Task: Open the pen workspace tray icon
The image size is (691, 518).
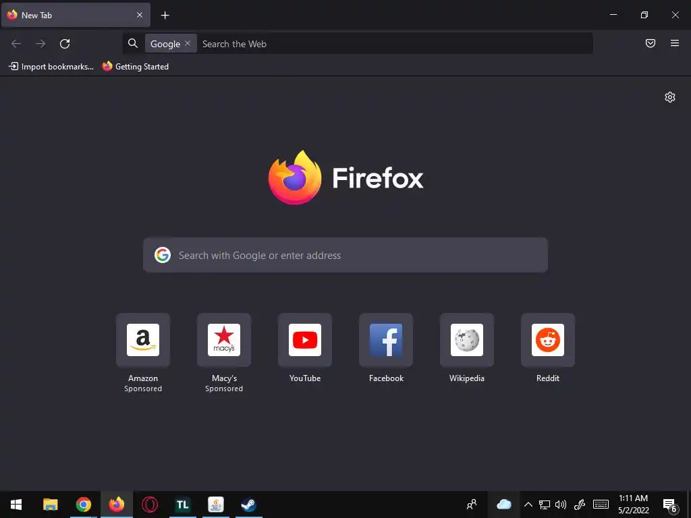Action: point(580,505)
